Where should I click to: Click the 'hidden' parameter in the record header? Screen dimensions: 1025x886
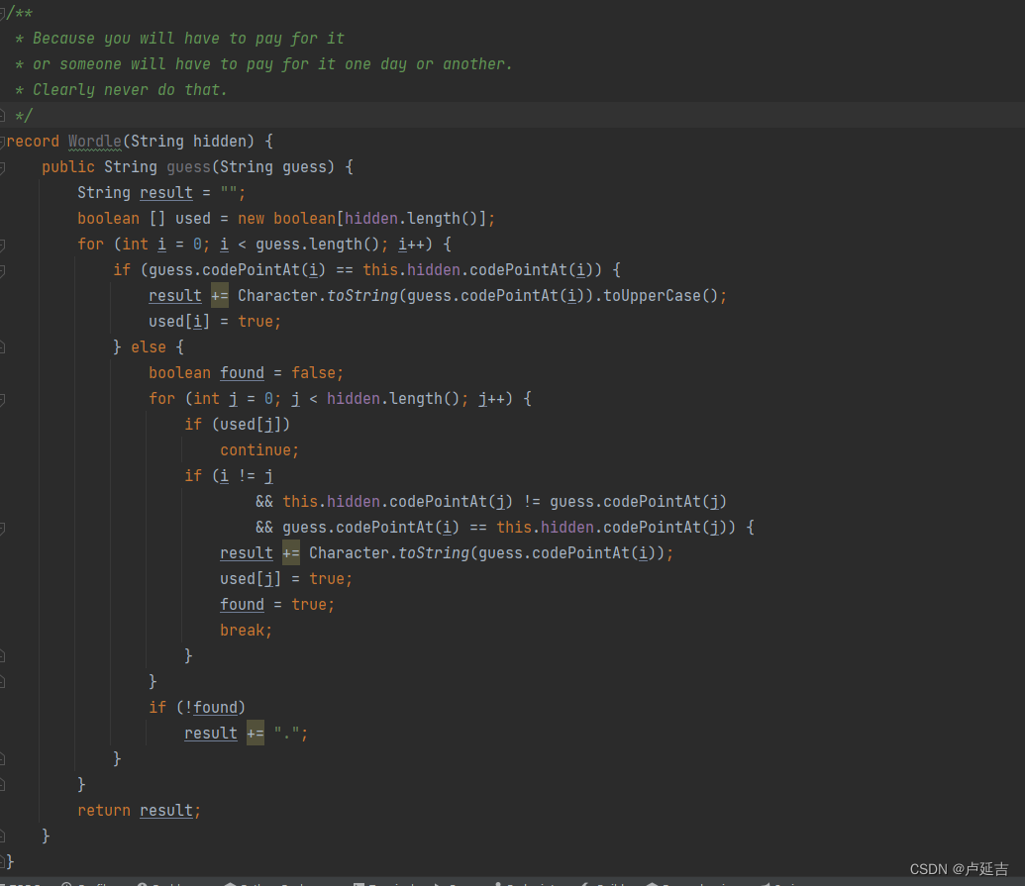219,142
